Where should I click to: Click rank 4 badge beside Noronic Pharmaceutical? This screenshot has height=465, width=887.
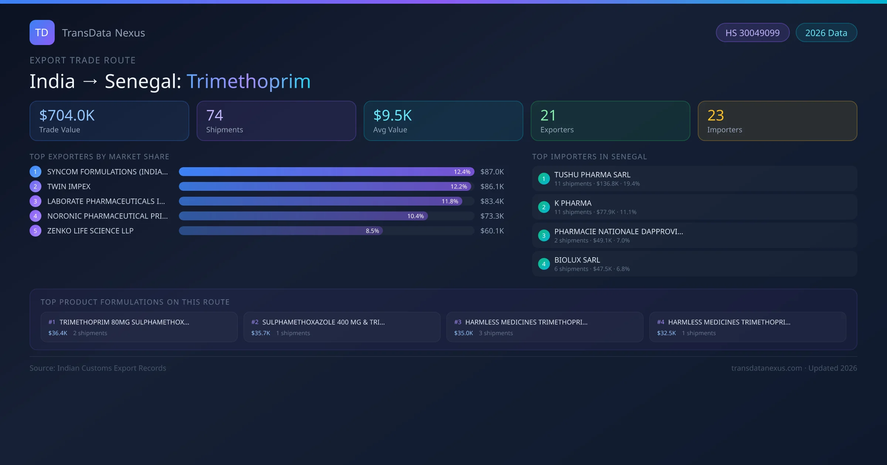click(35, 216)
